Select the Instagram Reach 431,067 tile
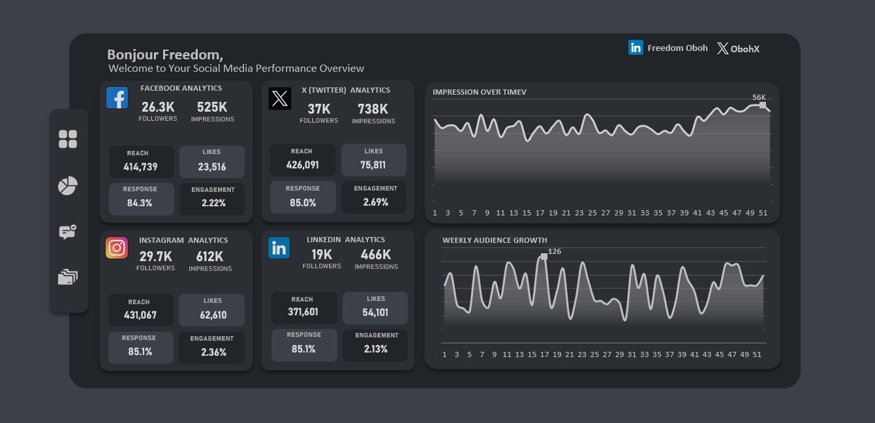 [x=141, y=310]
